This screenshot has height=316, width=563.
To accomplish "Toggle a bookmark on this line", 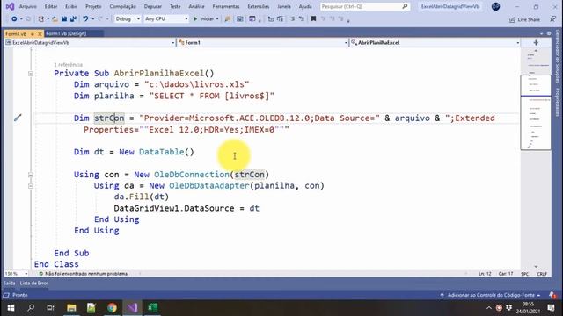I will tap(313, 18).
